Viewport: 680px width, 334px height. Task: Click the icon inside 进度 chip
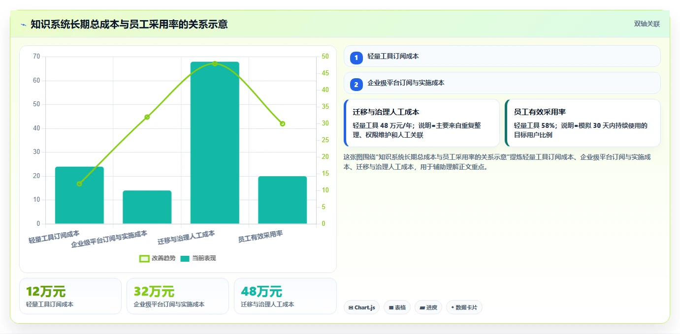click(422, 307)
